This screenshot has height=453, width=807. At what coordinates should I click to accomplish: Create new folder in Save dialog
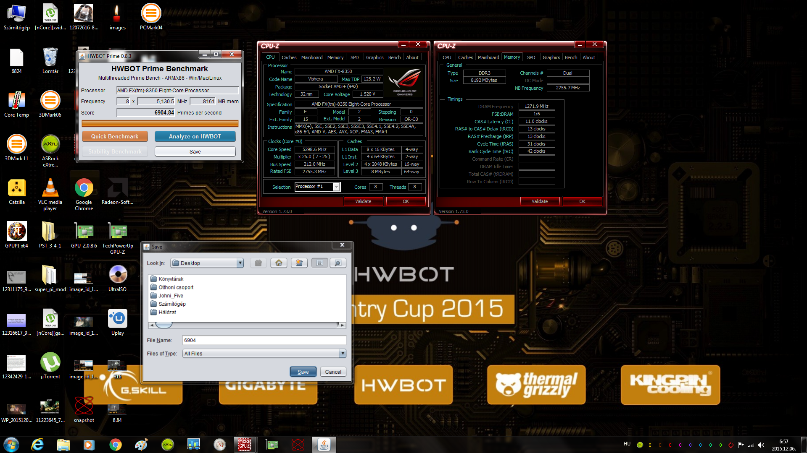coord(299,263)
